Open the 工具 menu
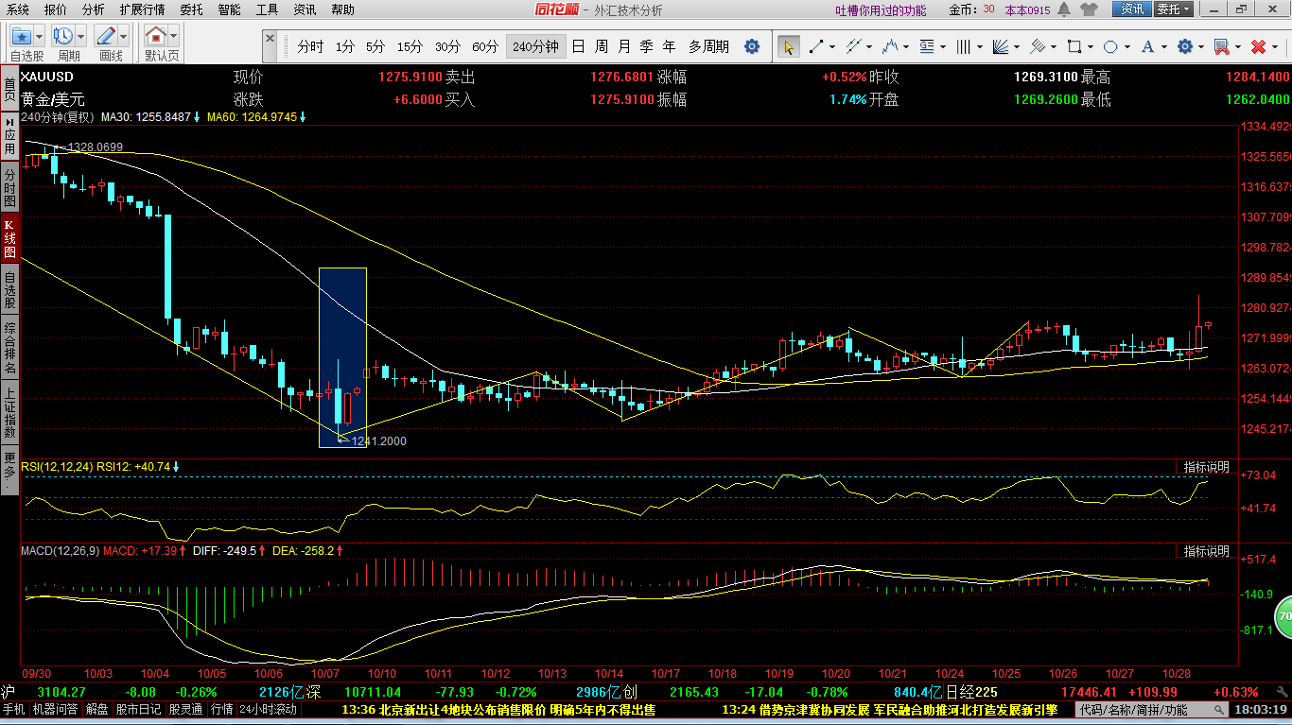The image size is (1292, 725). pos(268,9)
